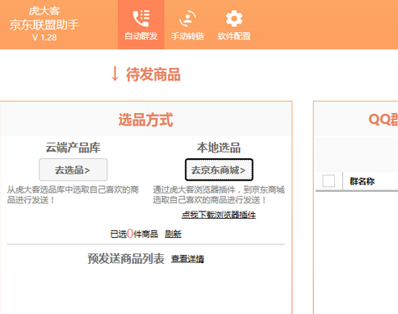Click the 刷新 link
Image resolution: width=398 pixels, height=314 pixels.
pyautogui.click(x=173, y=234)
